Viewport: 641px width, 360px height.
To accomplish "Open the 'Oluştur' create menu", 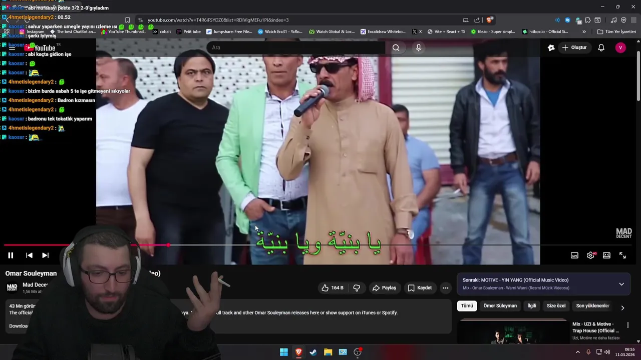I will 574,47.
